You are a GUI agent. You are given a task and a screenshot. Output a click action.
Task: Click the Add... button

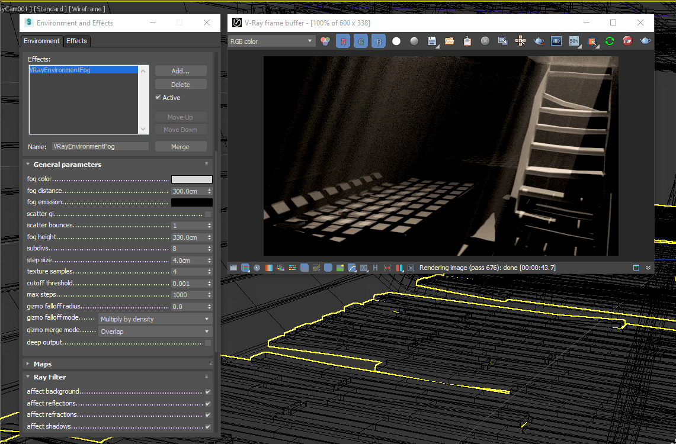pyautogui.click(x=181, y=71)
